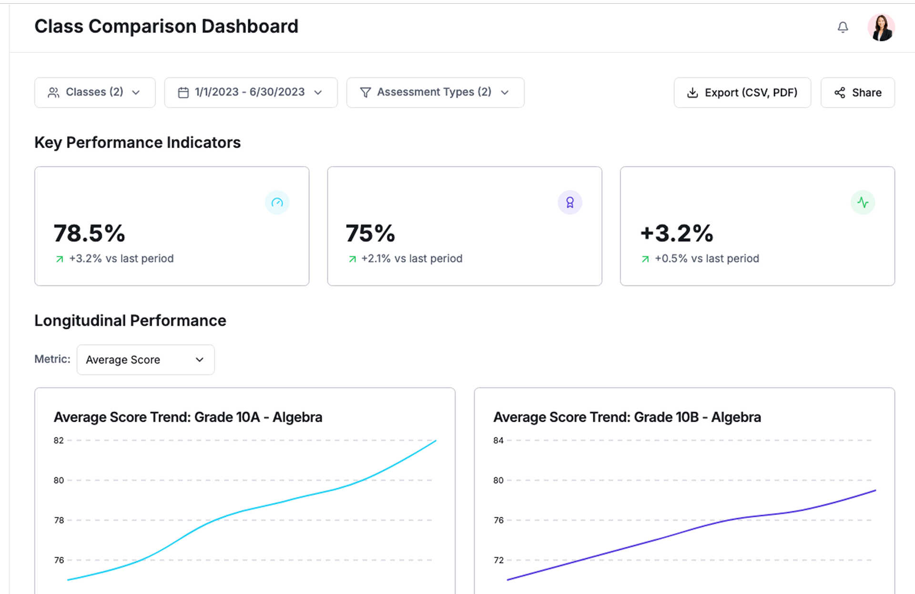This screenshot has width=915, height=594.
Task: Click the download icon in Export button
Action: [692, 93]
